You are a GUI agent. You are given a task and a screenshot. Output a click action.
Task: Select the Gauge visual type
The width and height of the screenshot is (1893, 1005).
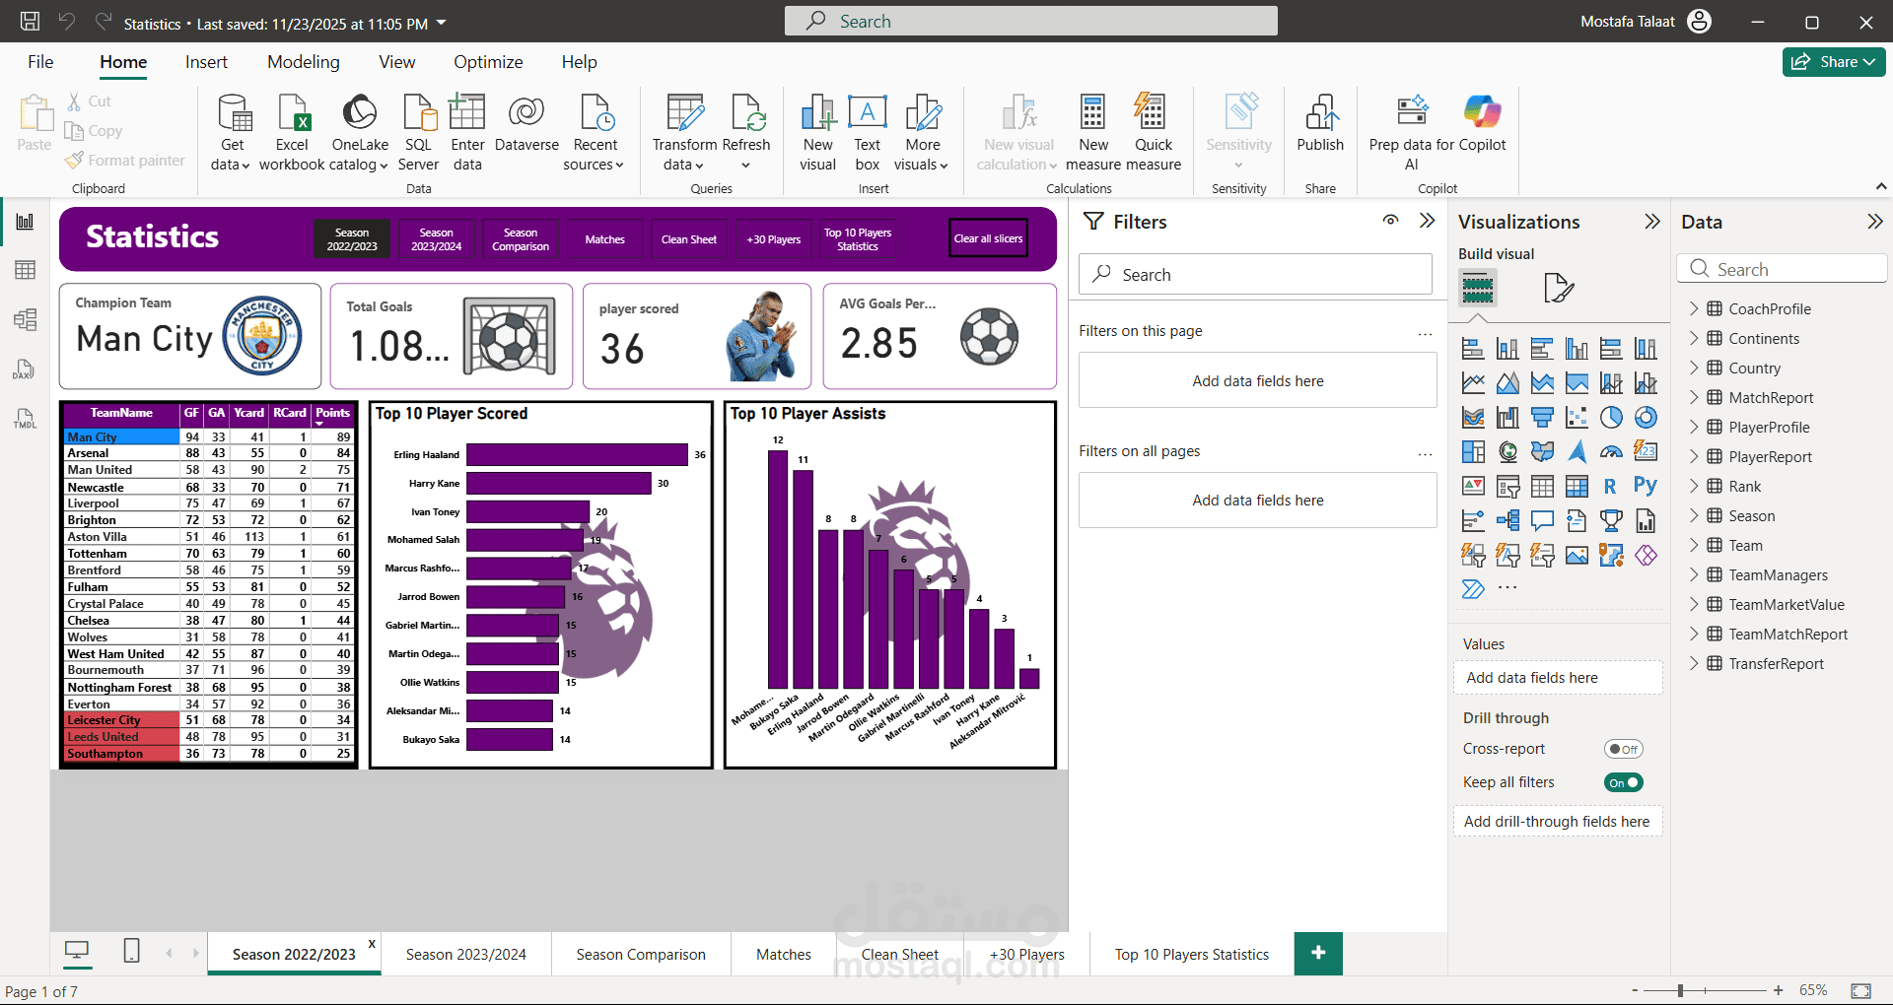click(x=1611, y=452)
